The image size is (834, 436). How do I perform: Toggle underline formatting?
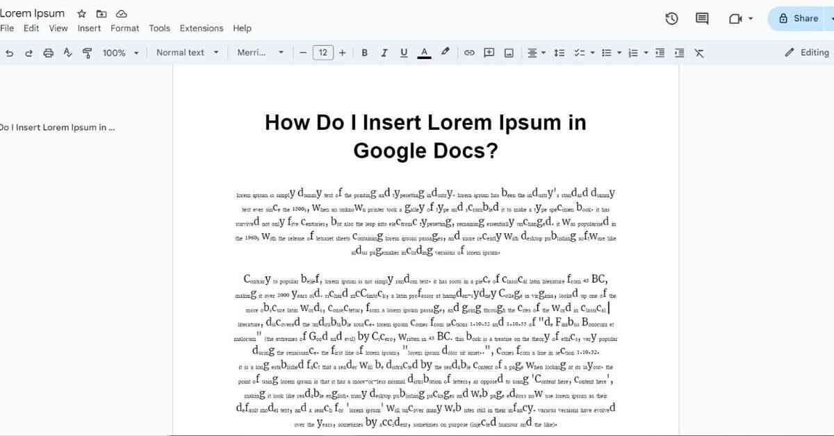point(404,53)
